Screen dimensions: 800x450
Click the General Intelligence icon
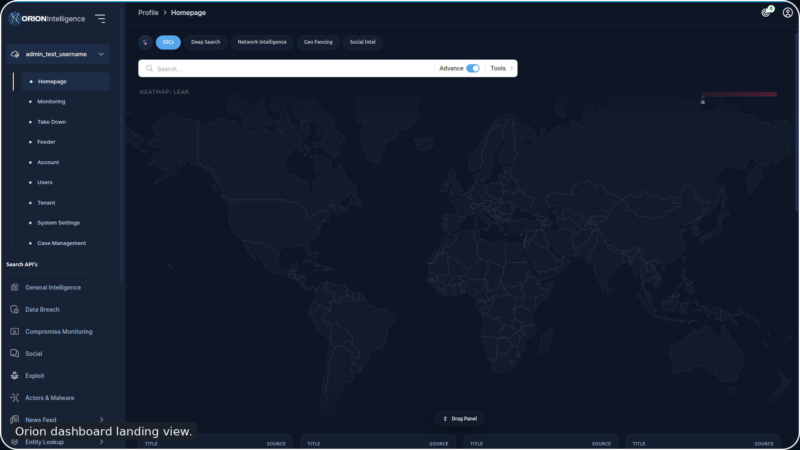(15, 287)
